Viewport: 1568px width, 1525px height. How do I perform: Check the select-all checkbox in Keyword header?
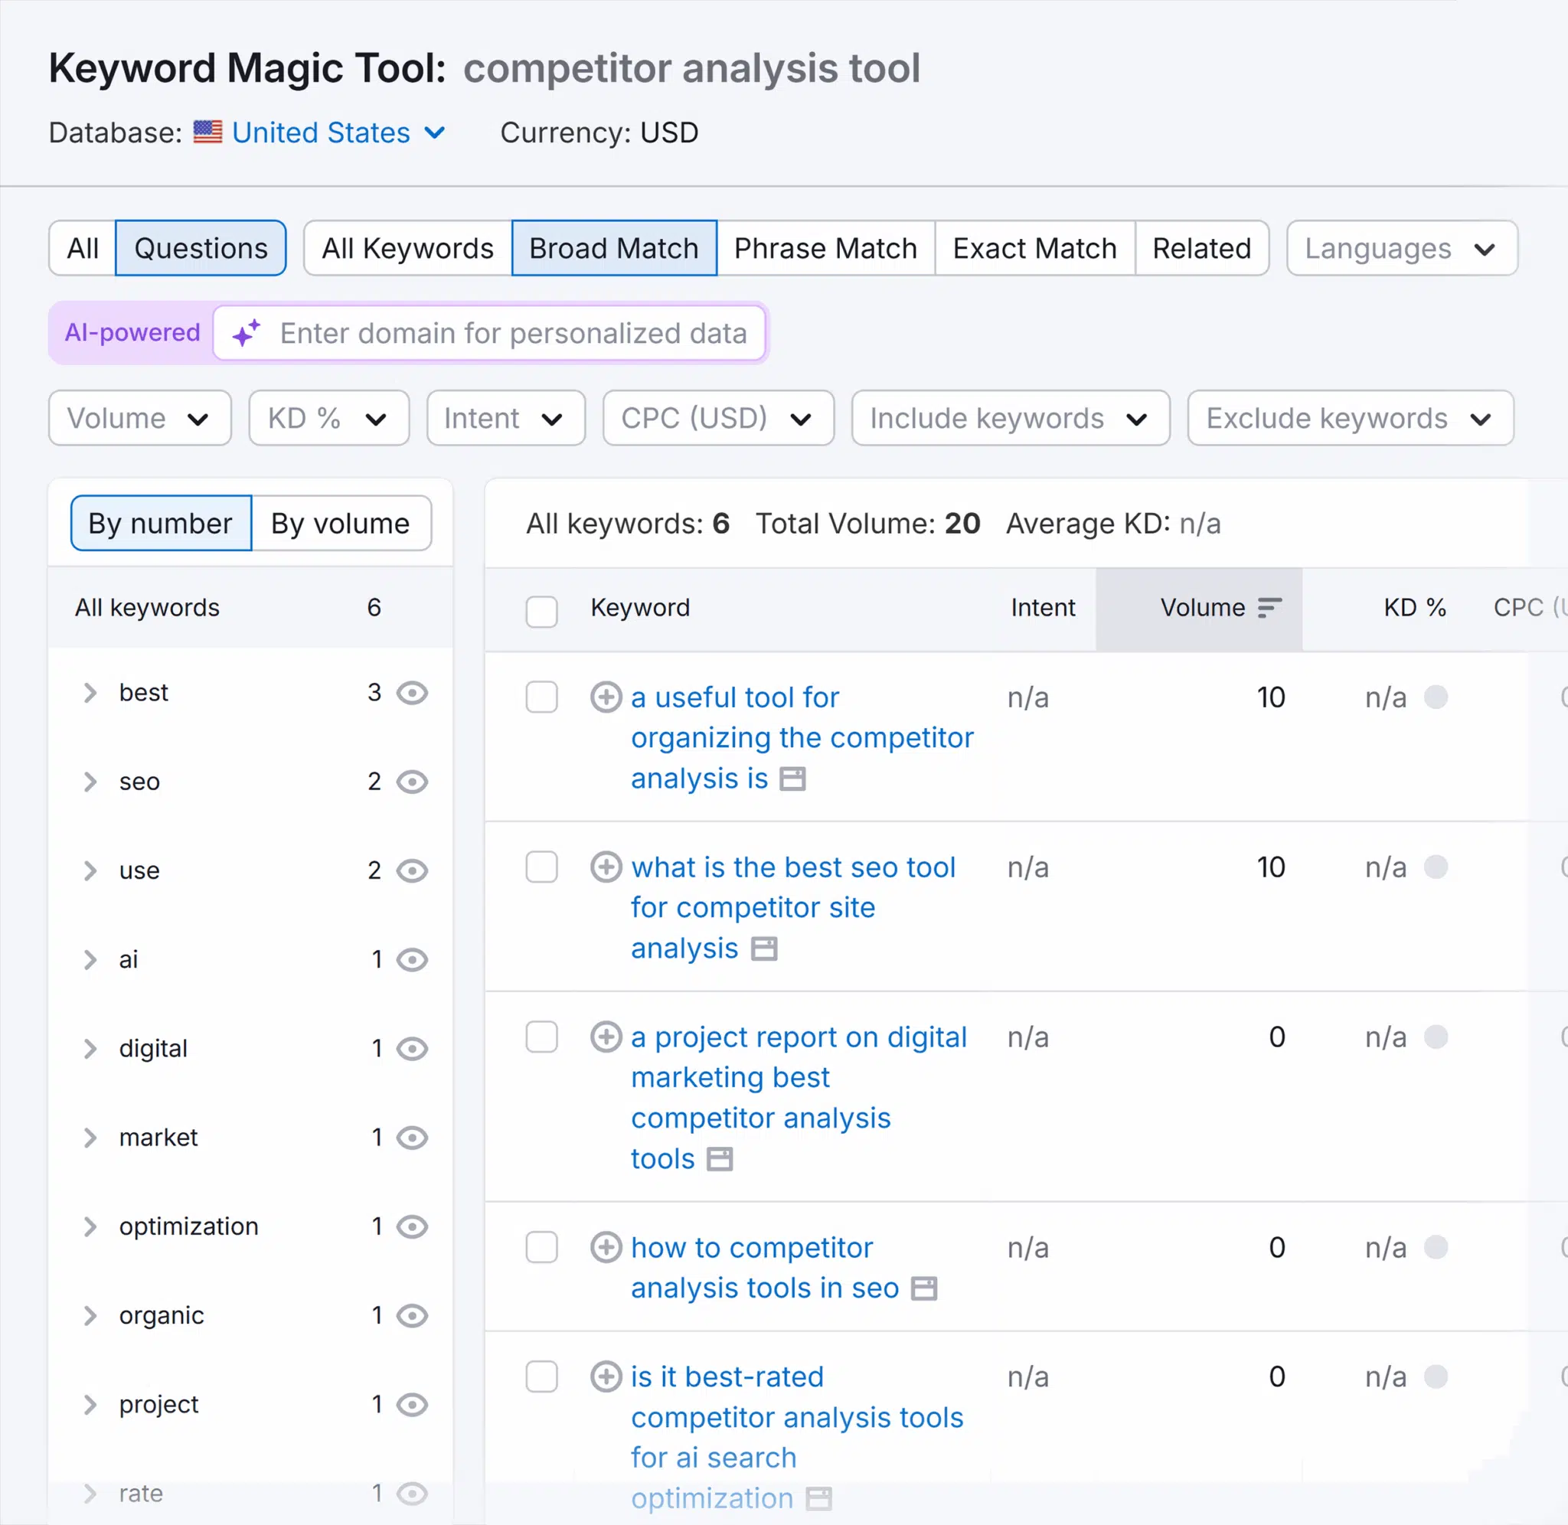541,611
